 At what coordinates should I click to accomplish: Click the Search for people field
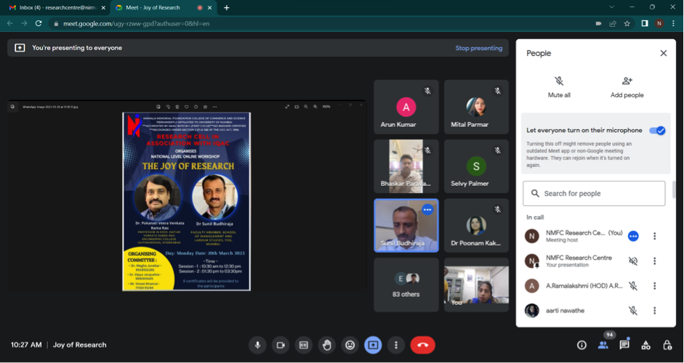pyautogui.click(x=594, y=194)
